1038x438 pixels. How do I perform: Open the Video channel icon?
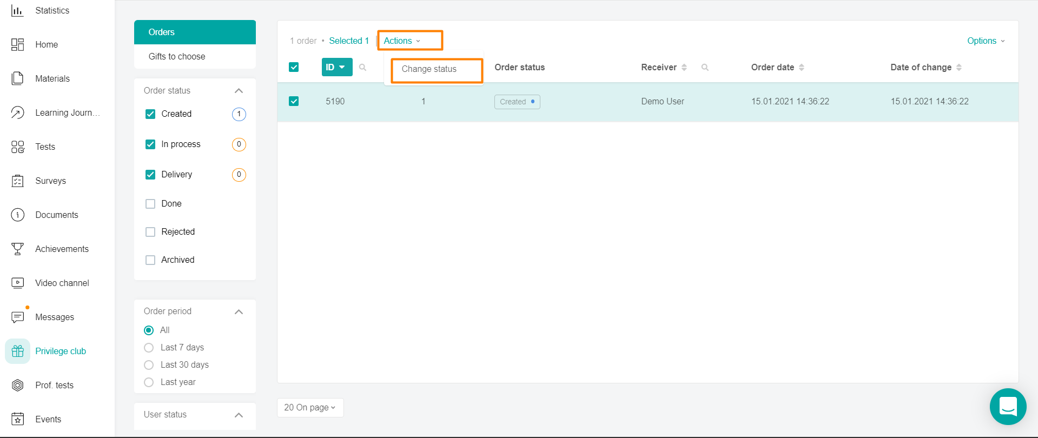pos(17,283)
